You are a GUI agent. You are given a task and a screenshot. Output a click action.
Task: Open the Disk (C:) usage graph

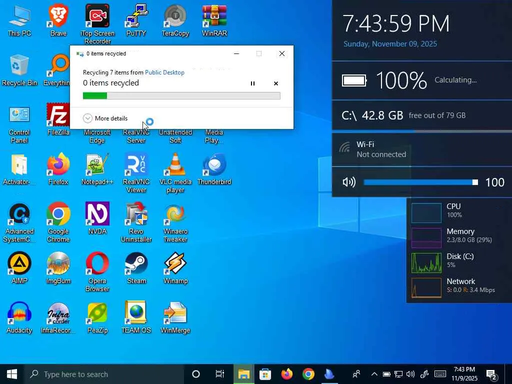click(426, 263)
